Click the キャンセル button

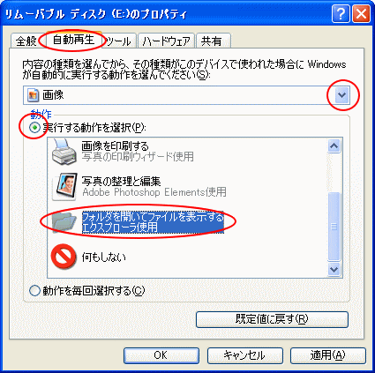pos(245,355)
